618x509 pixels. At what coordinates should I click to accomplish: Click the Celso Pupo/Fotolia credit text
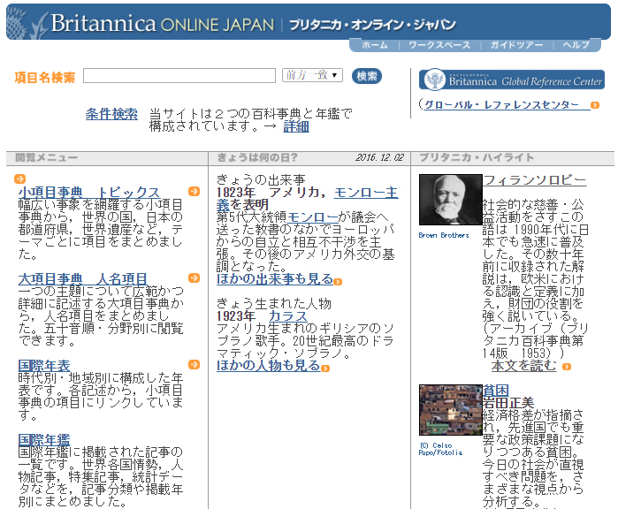coord(440,449)
